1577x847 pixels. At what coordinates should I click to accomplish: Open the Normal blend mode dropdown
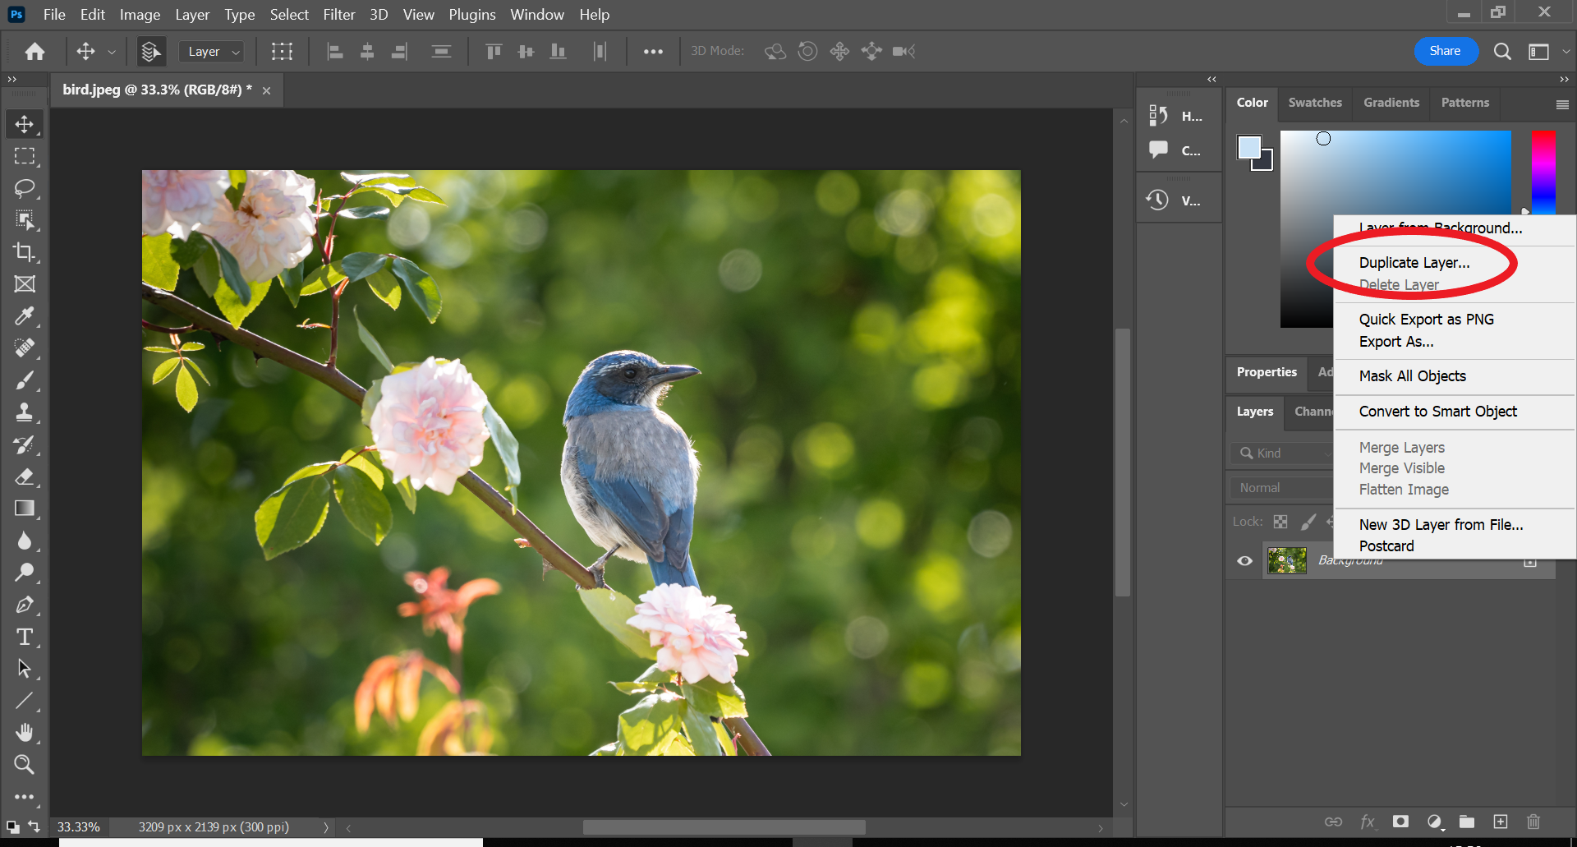point(1281,488)
